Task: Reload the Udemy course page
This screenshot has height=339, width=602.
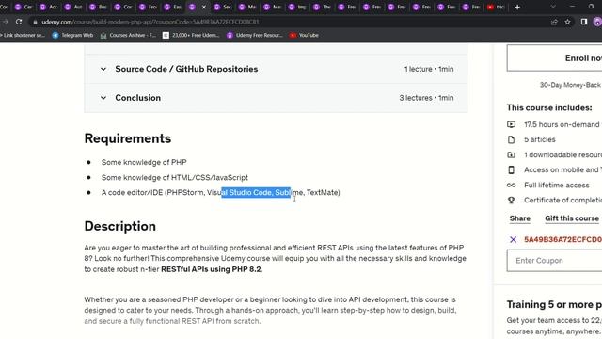Action: tap(19, 22)
